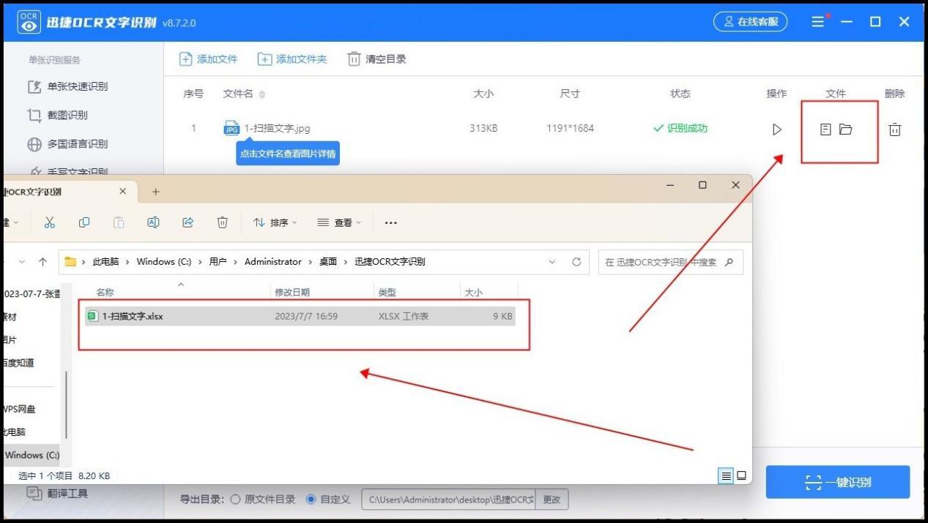Screen dimensions: 928x523
Task: Click Administrator in the address breadcrumb
Action: 273,261
